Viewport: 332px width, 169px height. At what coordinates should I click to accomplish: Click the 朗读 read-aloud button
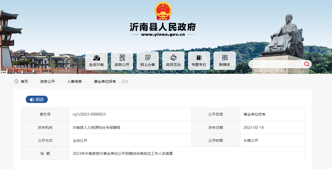pyautogui.click(x=37, y=100)
